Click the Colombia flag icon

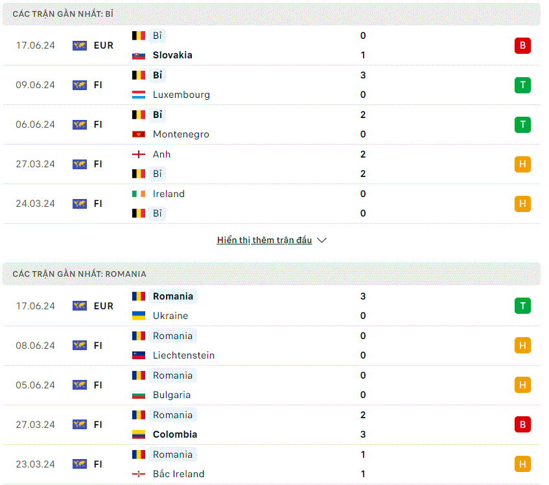[x=139, y=434]
